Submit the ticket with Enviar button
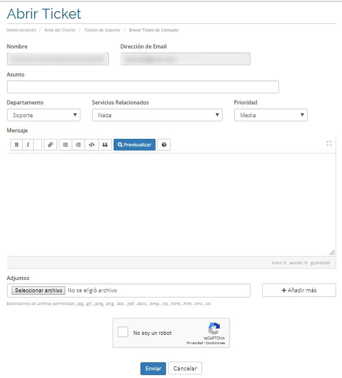 pyautogui.click(x=153, y=368)
